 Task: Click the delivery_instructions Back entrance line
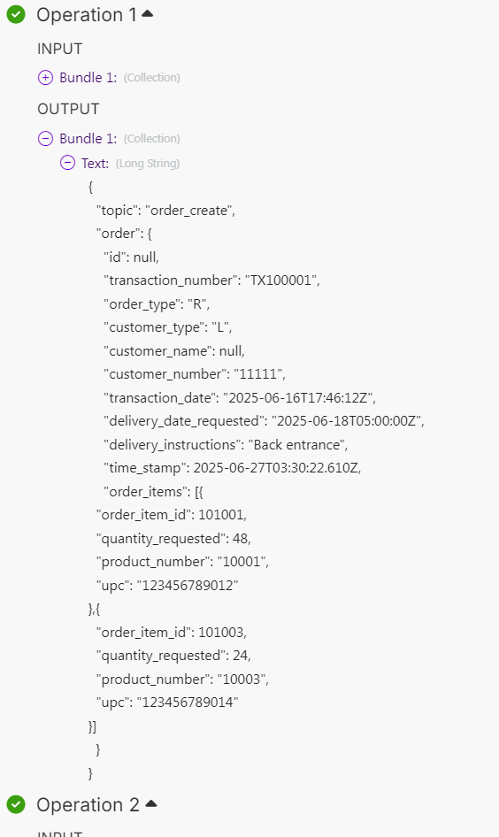point(226,445)
